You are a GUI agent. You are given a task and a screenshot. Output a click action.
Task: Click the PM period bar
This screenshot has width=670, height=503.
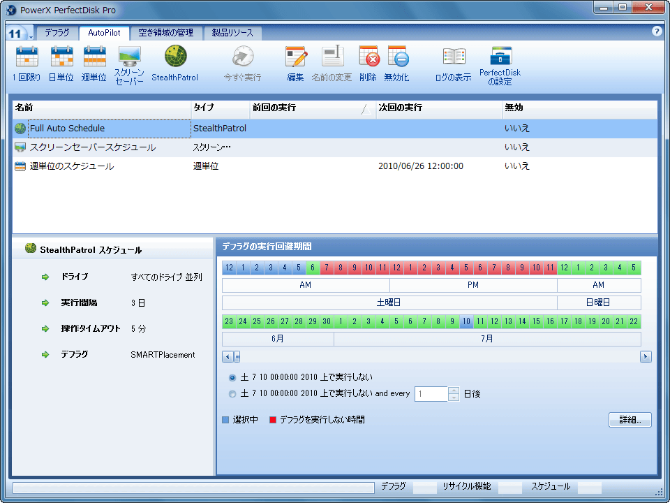[473, 285]
